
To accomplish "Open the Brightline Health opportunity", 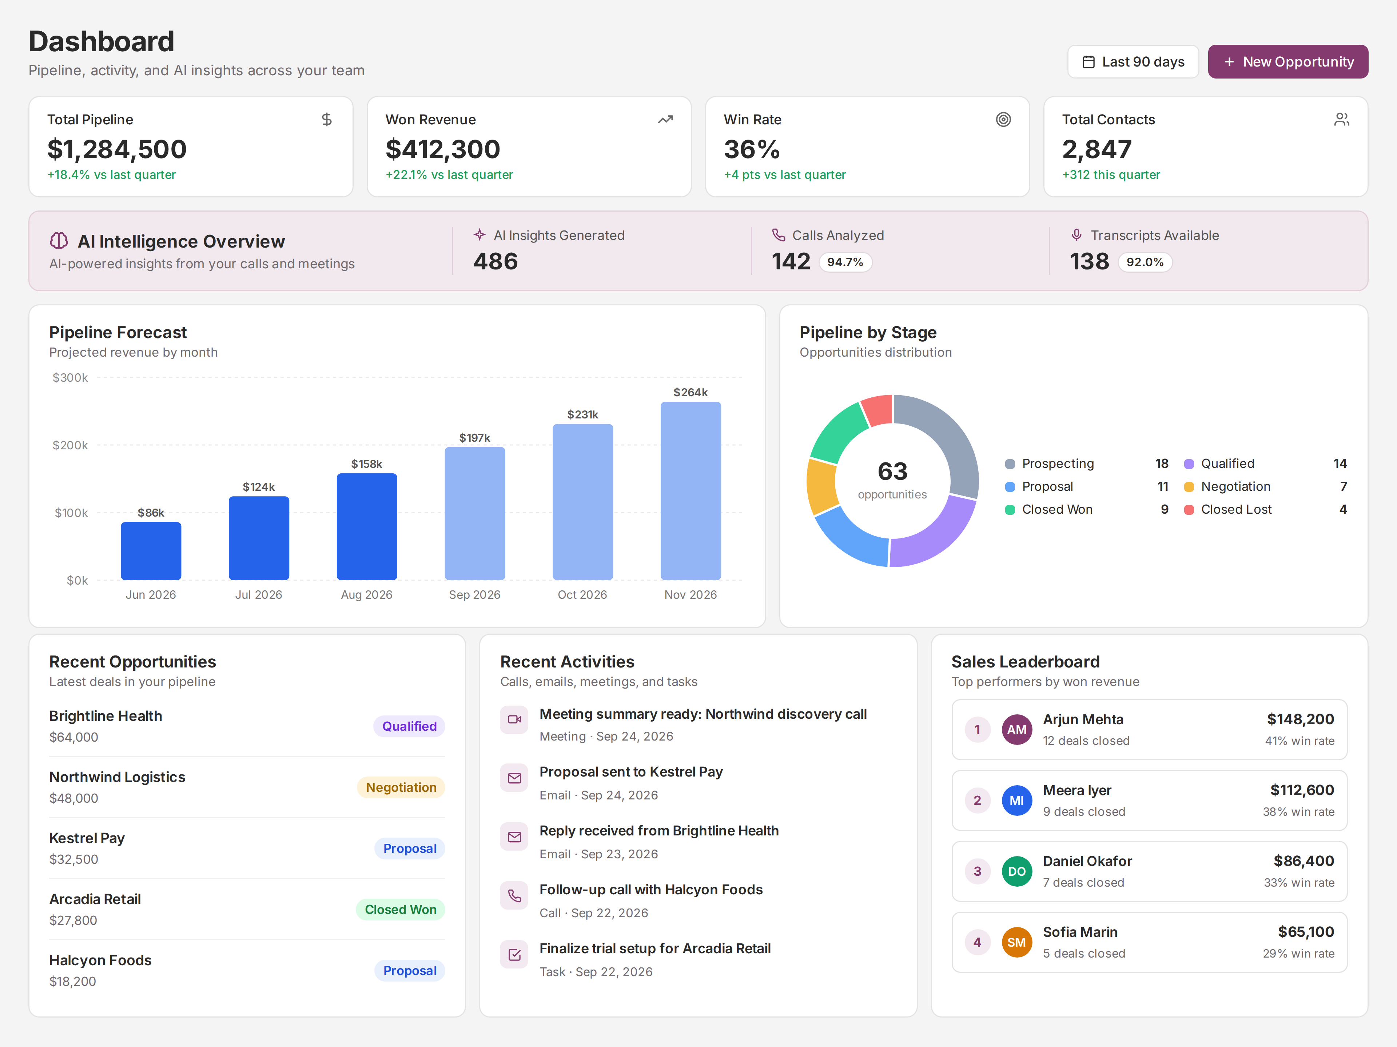I will 247,726.
